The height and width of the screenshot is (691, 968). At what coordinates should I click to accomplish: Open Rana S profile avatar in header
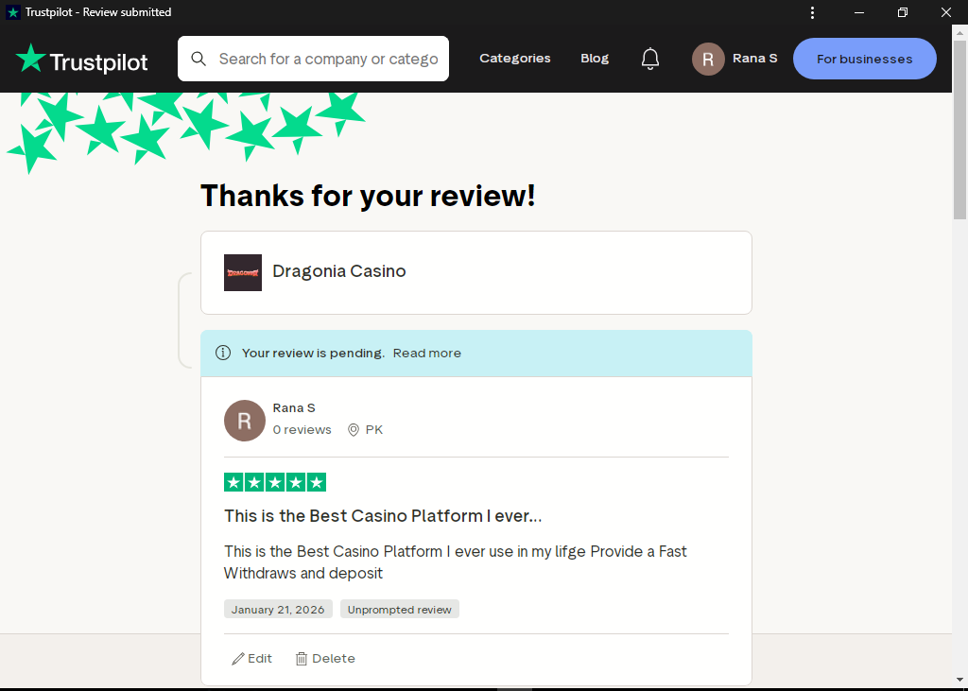coord(708,59)
